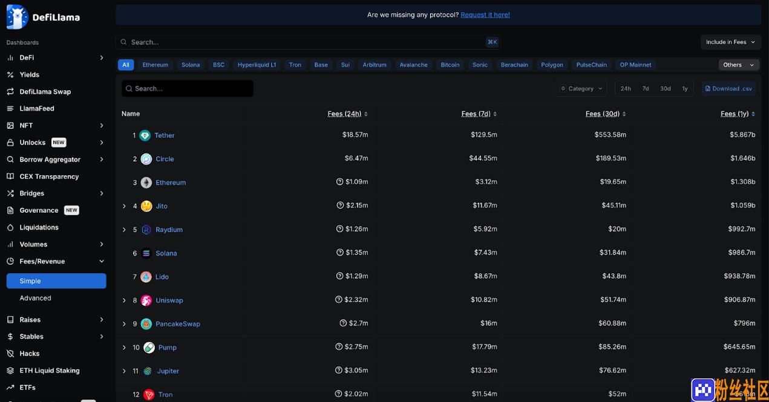Click the Lido logo icon

(x=146, y=277)
